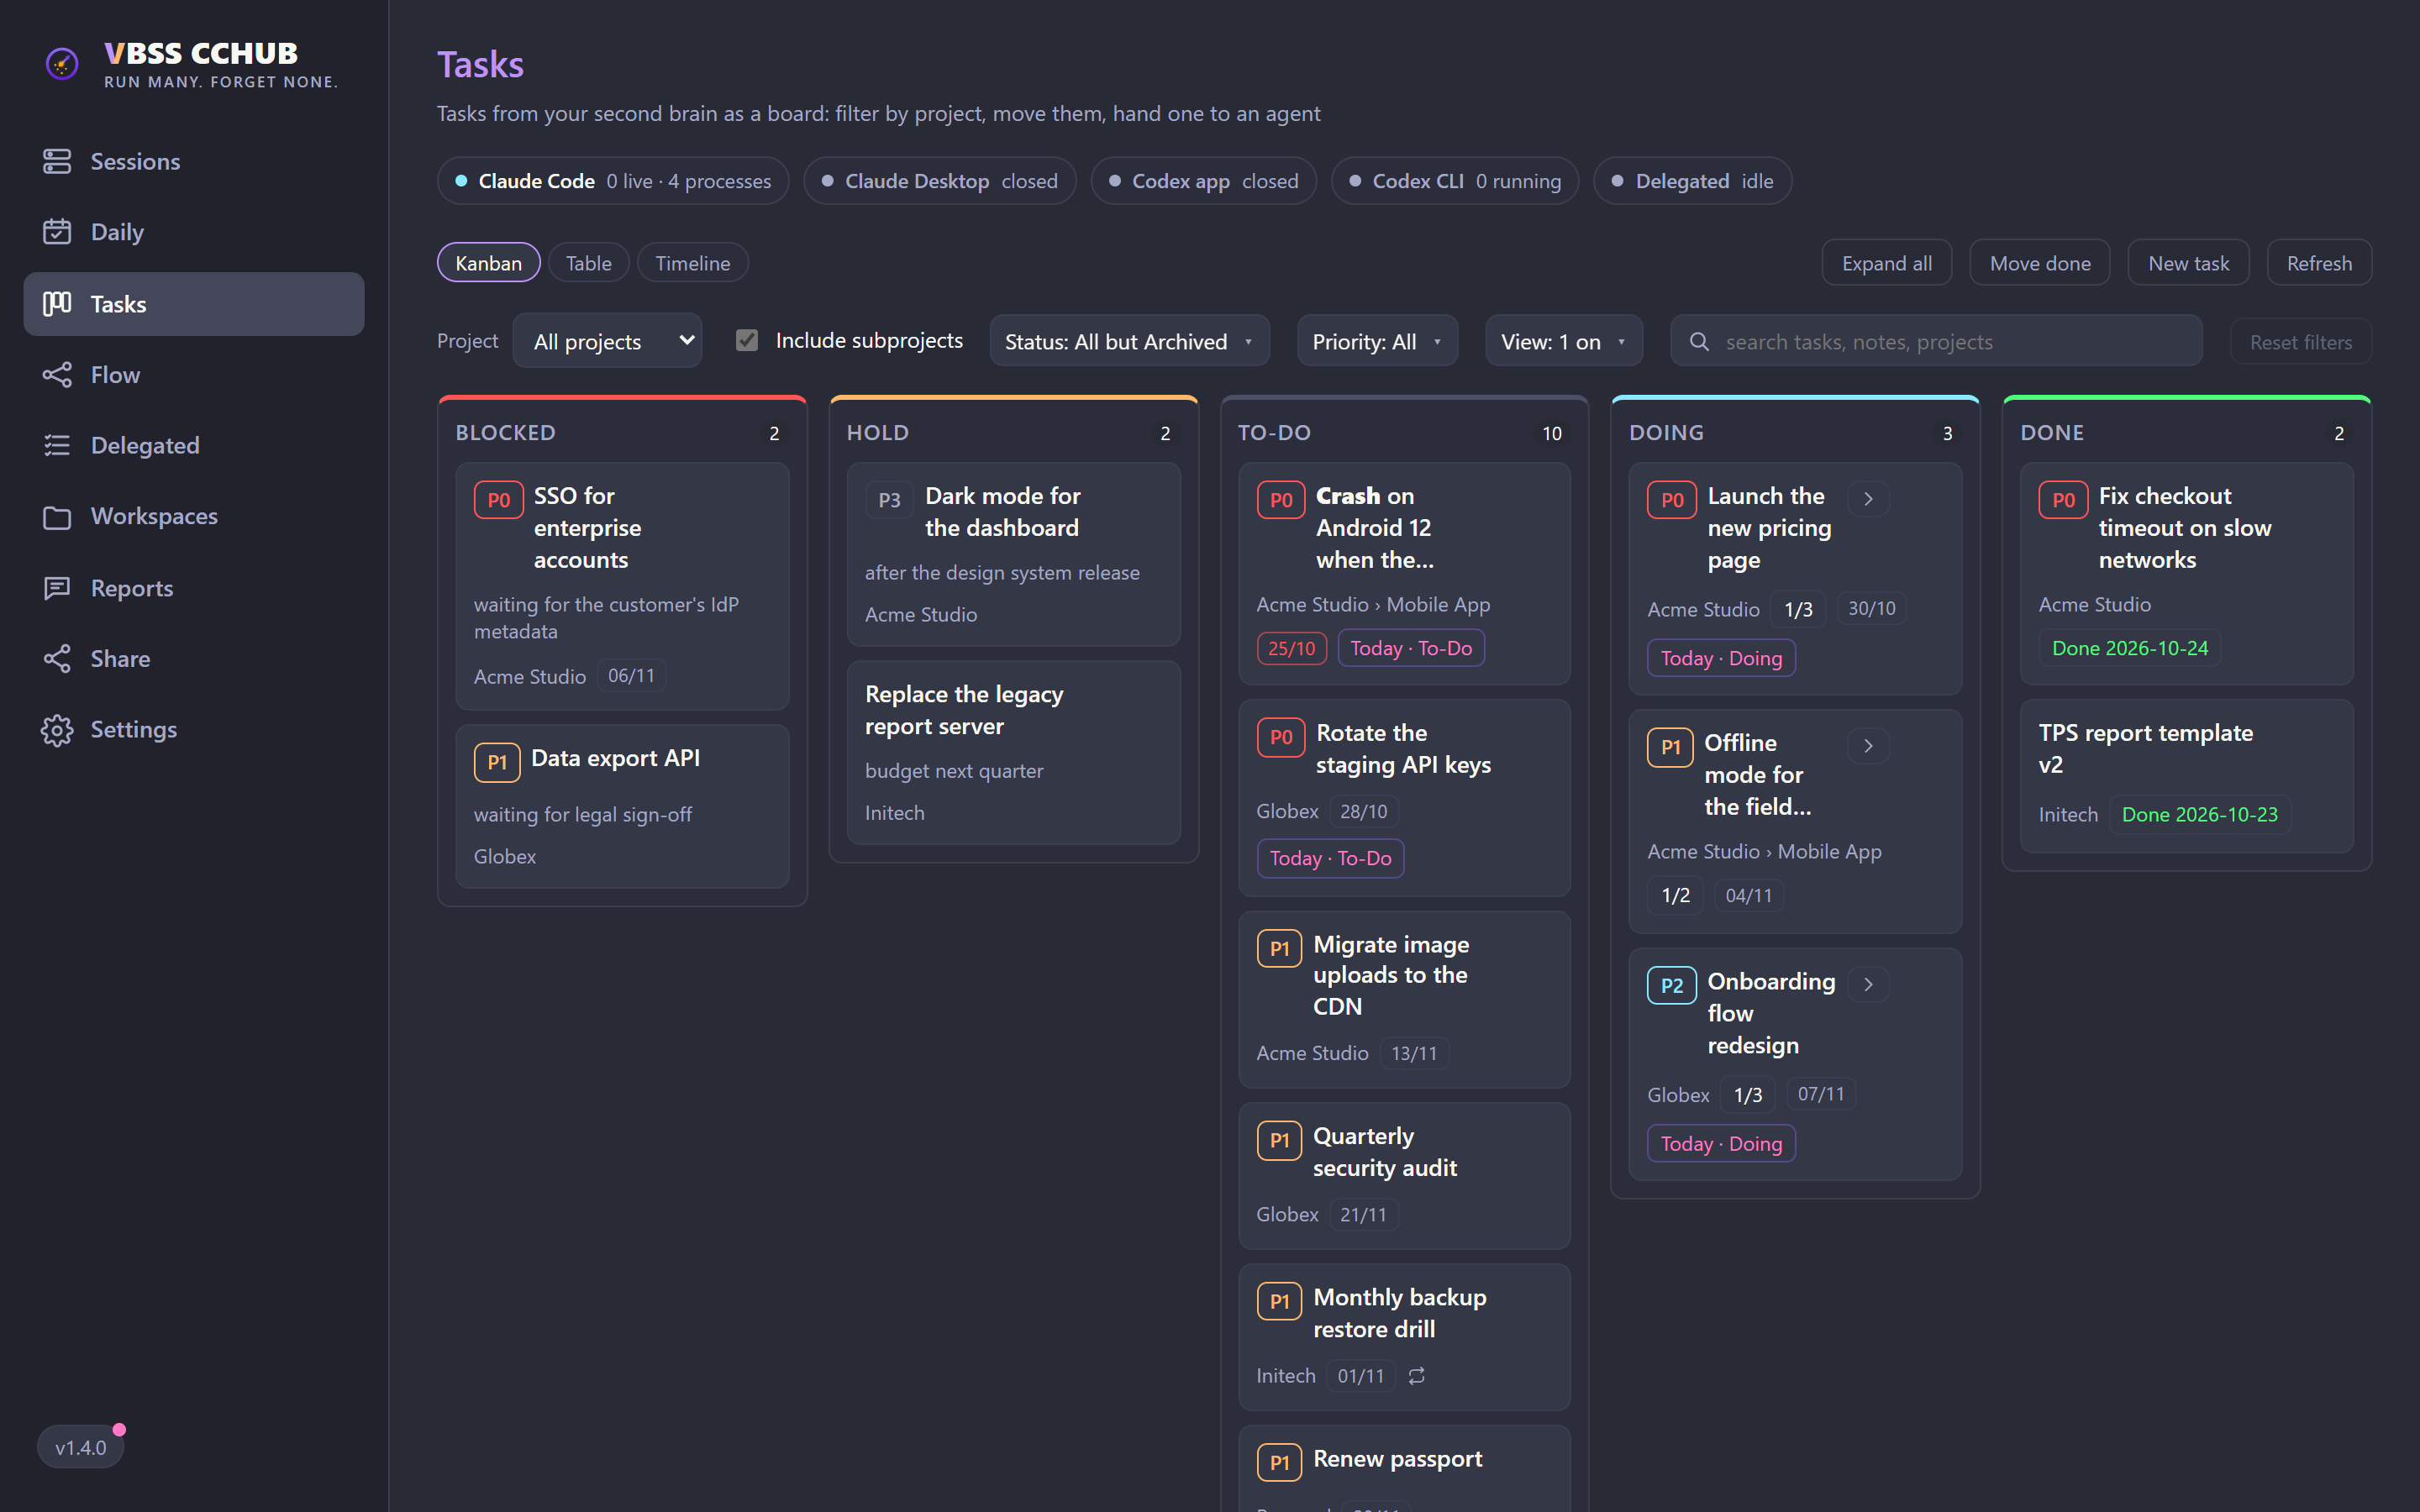Screen dimensions: 2420x1512
Task: Toggle the Include subprojects checkbox
Action: (x=747, y=340)
